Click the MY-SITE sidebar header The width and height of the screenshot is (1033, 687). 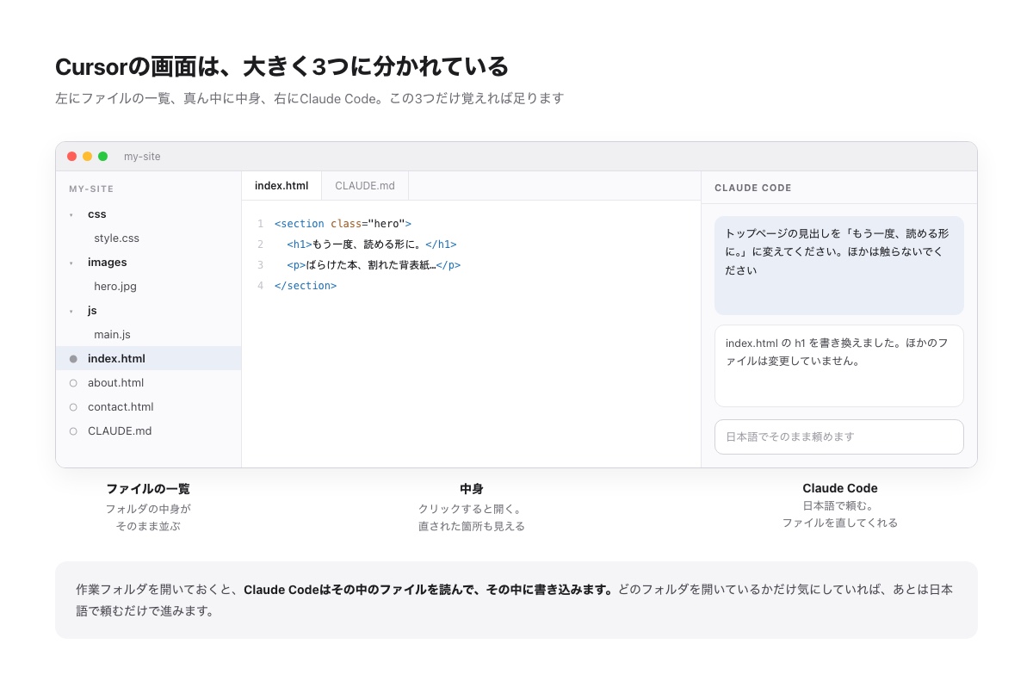(x=91, y=189)
